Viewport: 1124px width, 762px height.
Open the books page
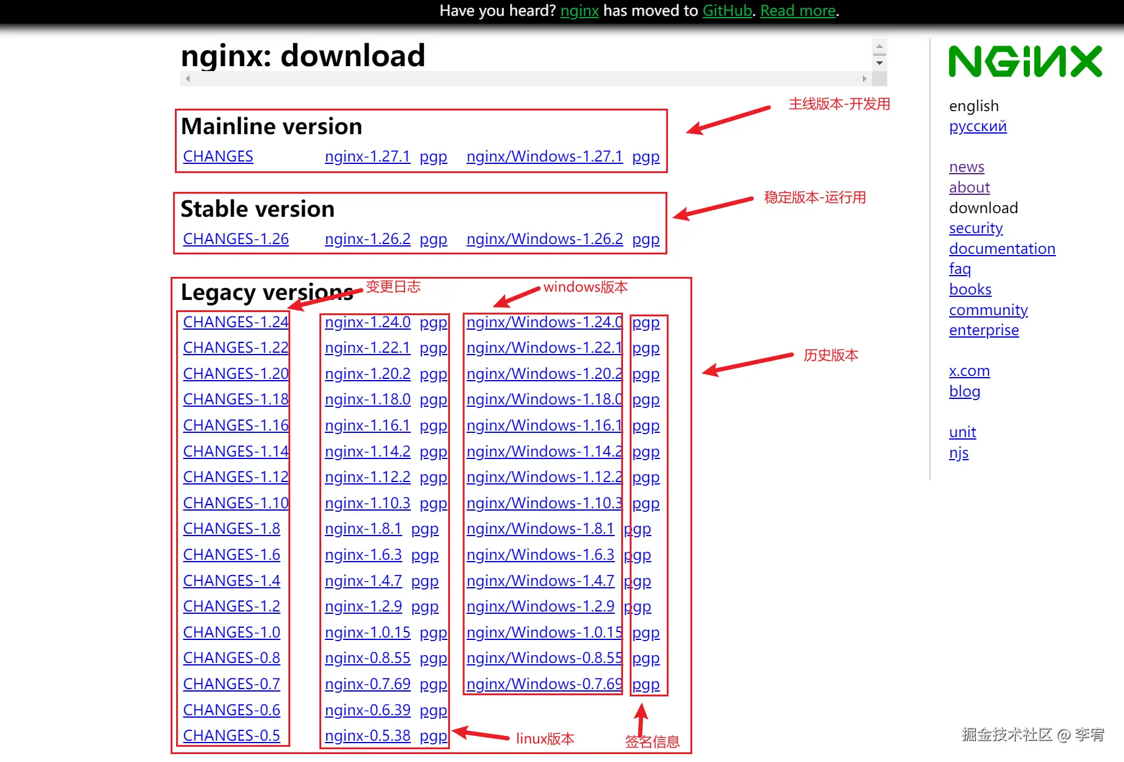970,290
